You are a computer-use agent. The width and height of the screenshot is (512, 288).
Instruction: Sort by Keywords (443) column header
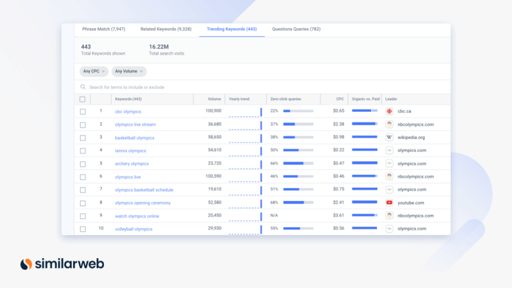coord(129,99)
